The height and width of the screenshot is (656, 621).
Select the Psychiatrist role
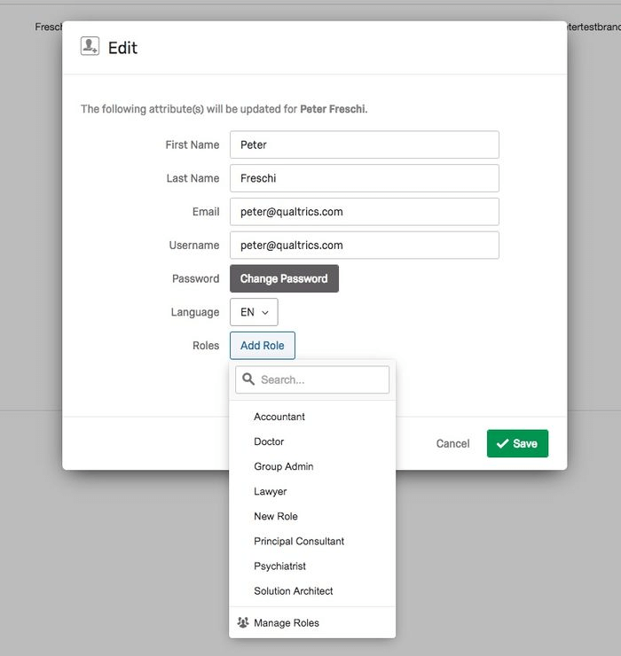click(x=312, y=566)
